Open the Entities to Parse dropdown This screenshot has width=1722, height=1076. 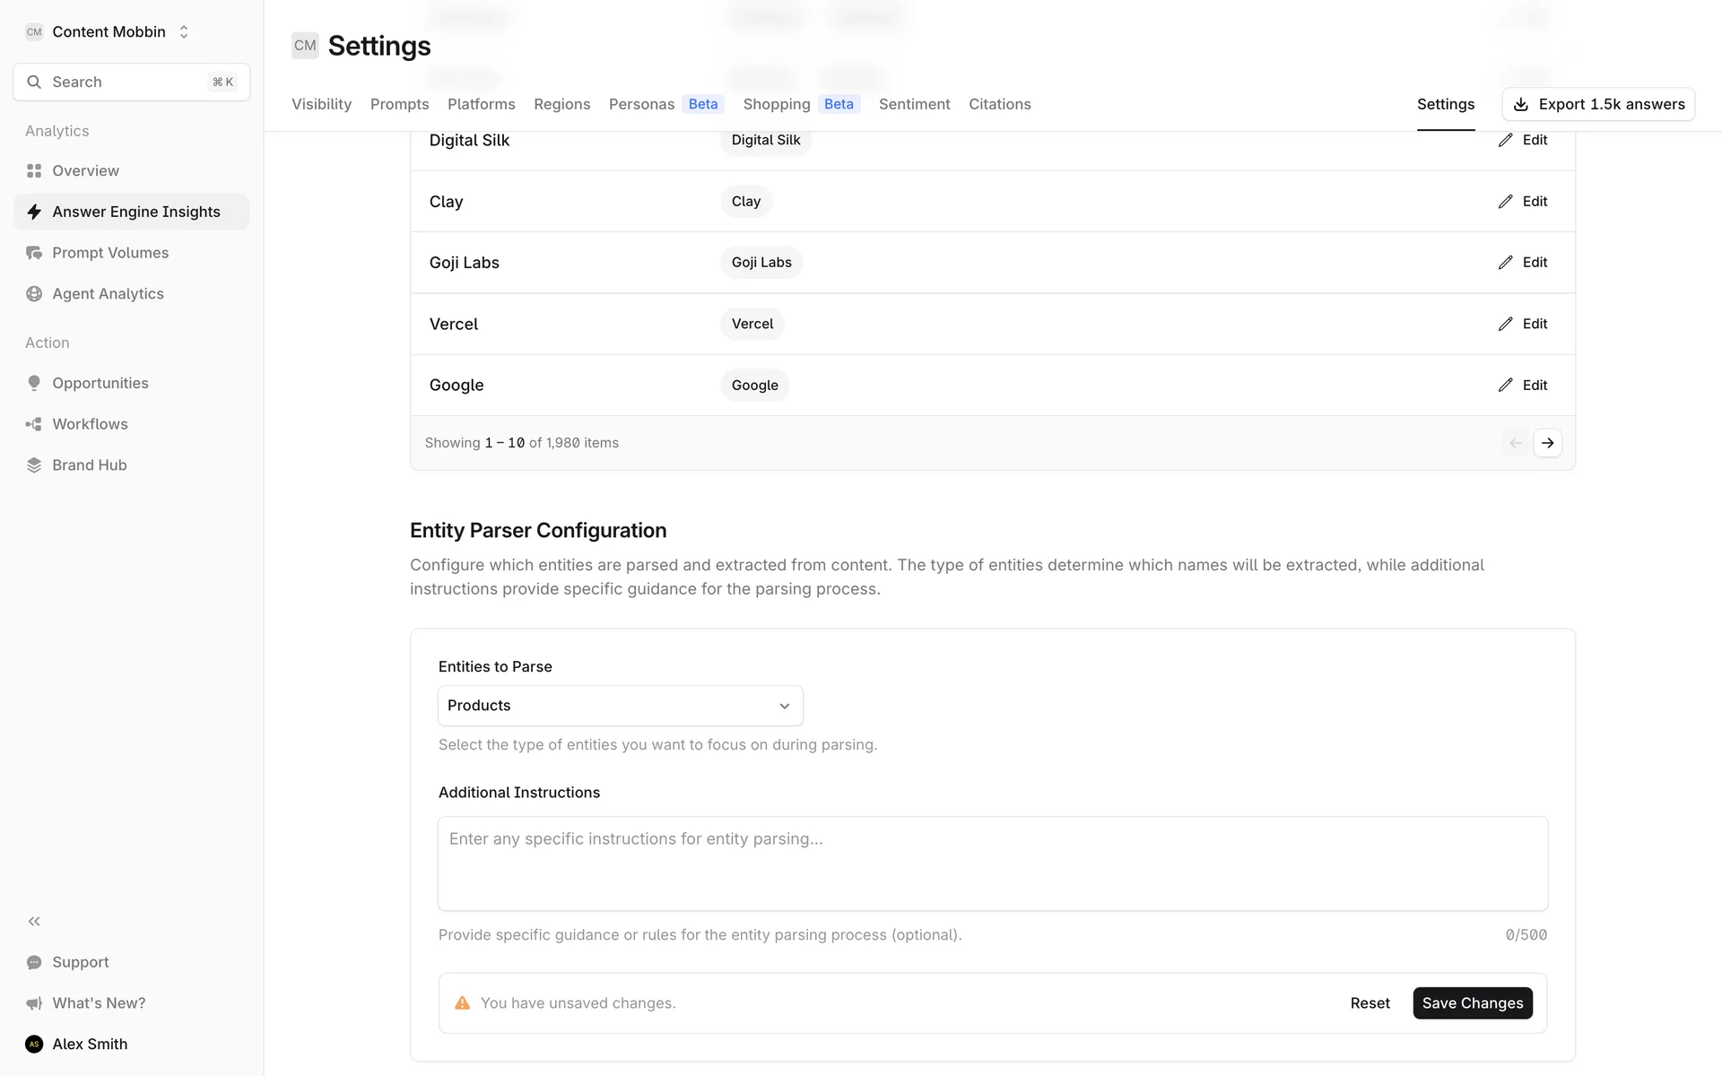(x=620, y=706)
